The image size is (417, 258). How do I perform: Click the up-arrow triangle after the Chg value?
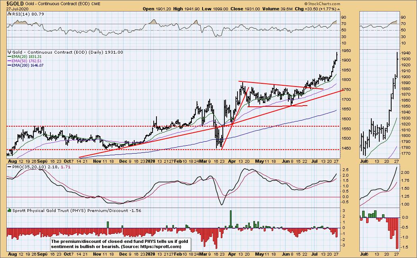[338, 9]
